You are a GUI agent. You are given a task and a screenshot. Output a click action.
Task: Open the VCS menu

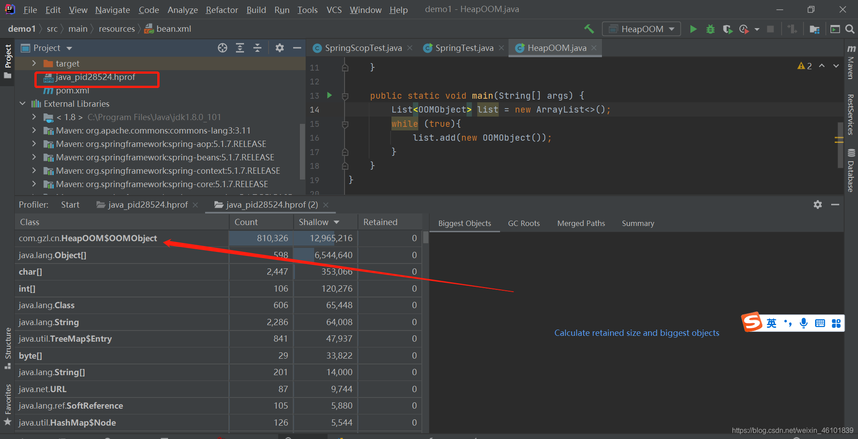334,10
